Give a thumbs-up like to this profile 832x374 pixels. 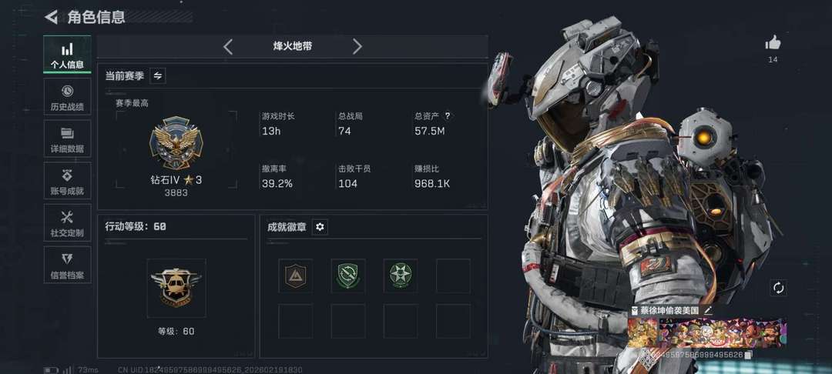tap(773, 43)
